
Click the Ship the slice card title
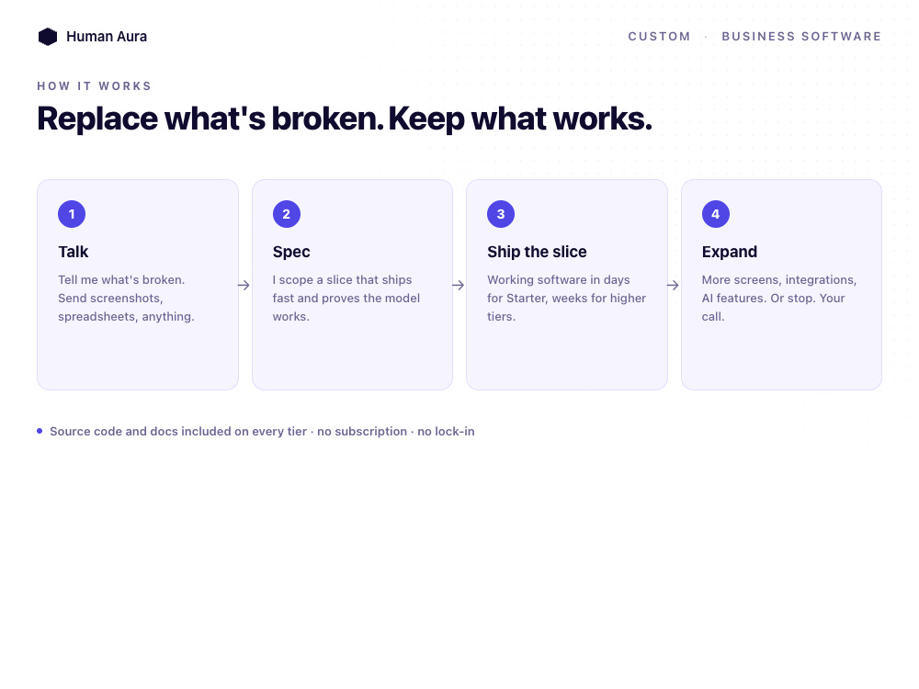(537, 252)
